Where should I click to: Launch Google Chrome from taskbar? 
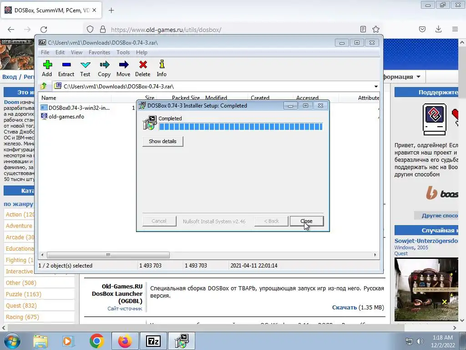tap(96, 341)
